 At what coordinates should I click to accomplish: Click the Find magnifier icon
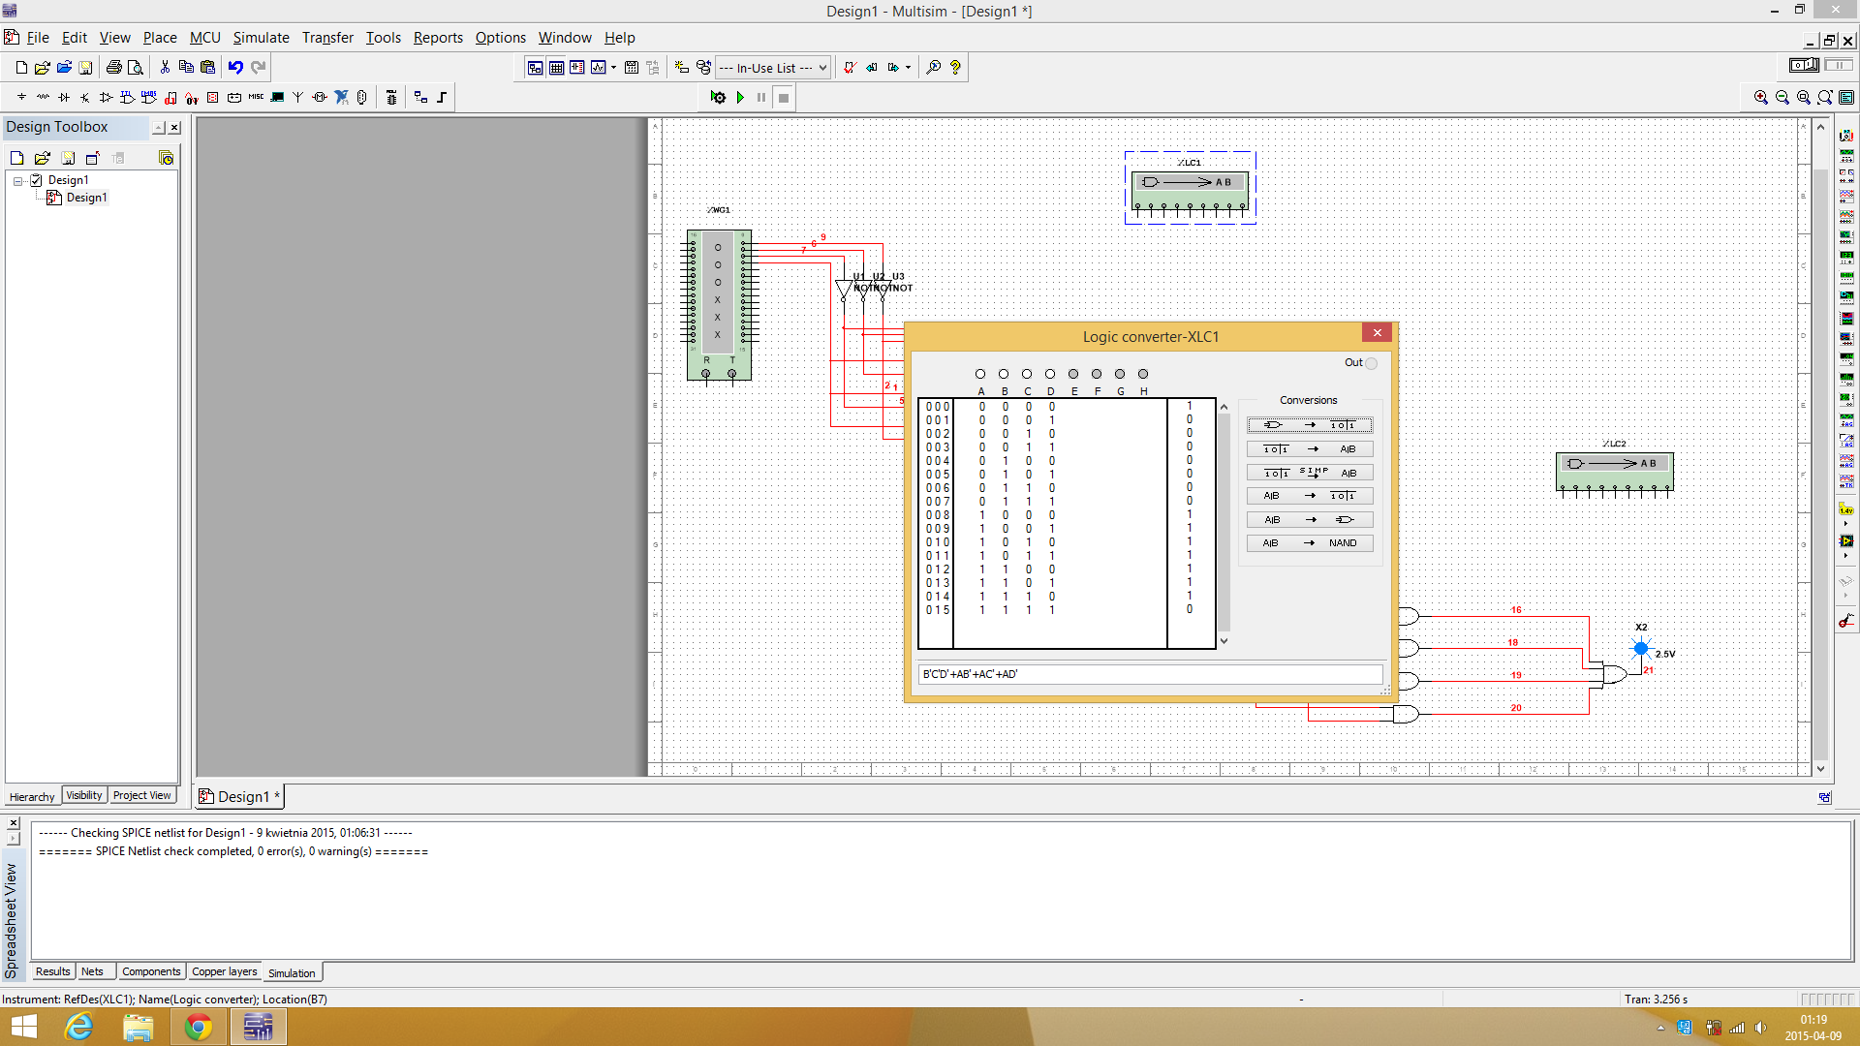point(934,68)
